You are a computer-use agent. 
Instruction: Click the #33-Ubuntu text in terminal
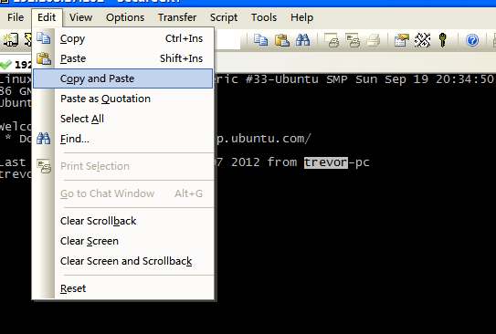tap(282, 79)
